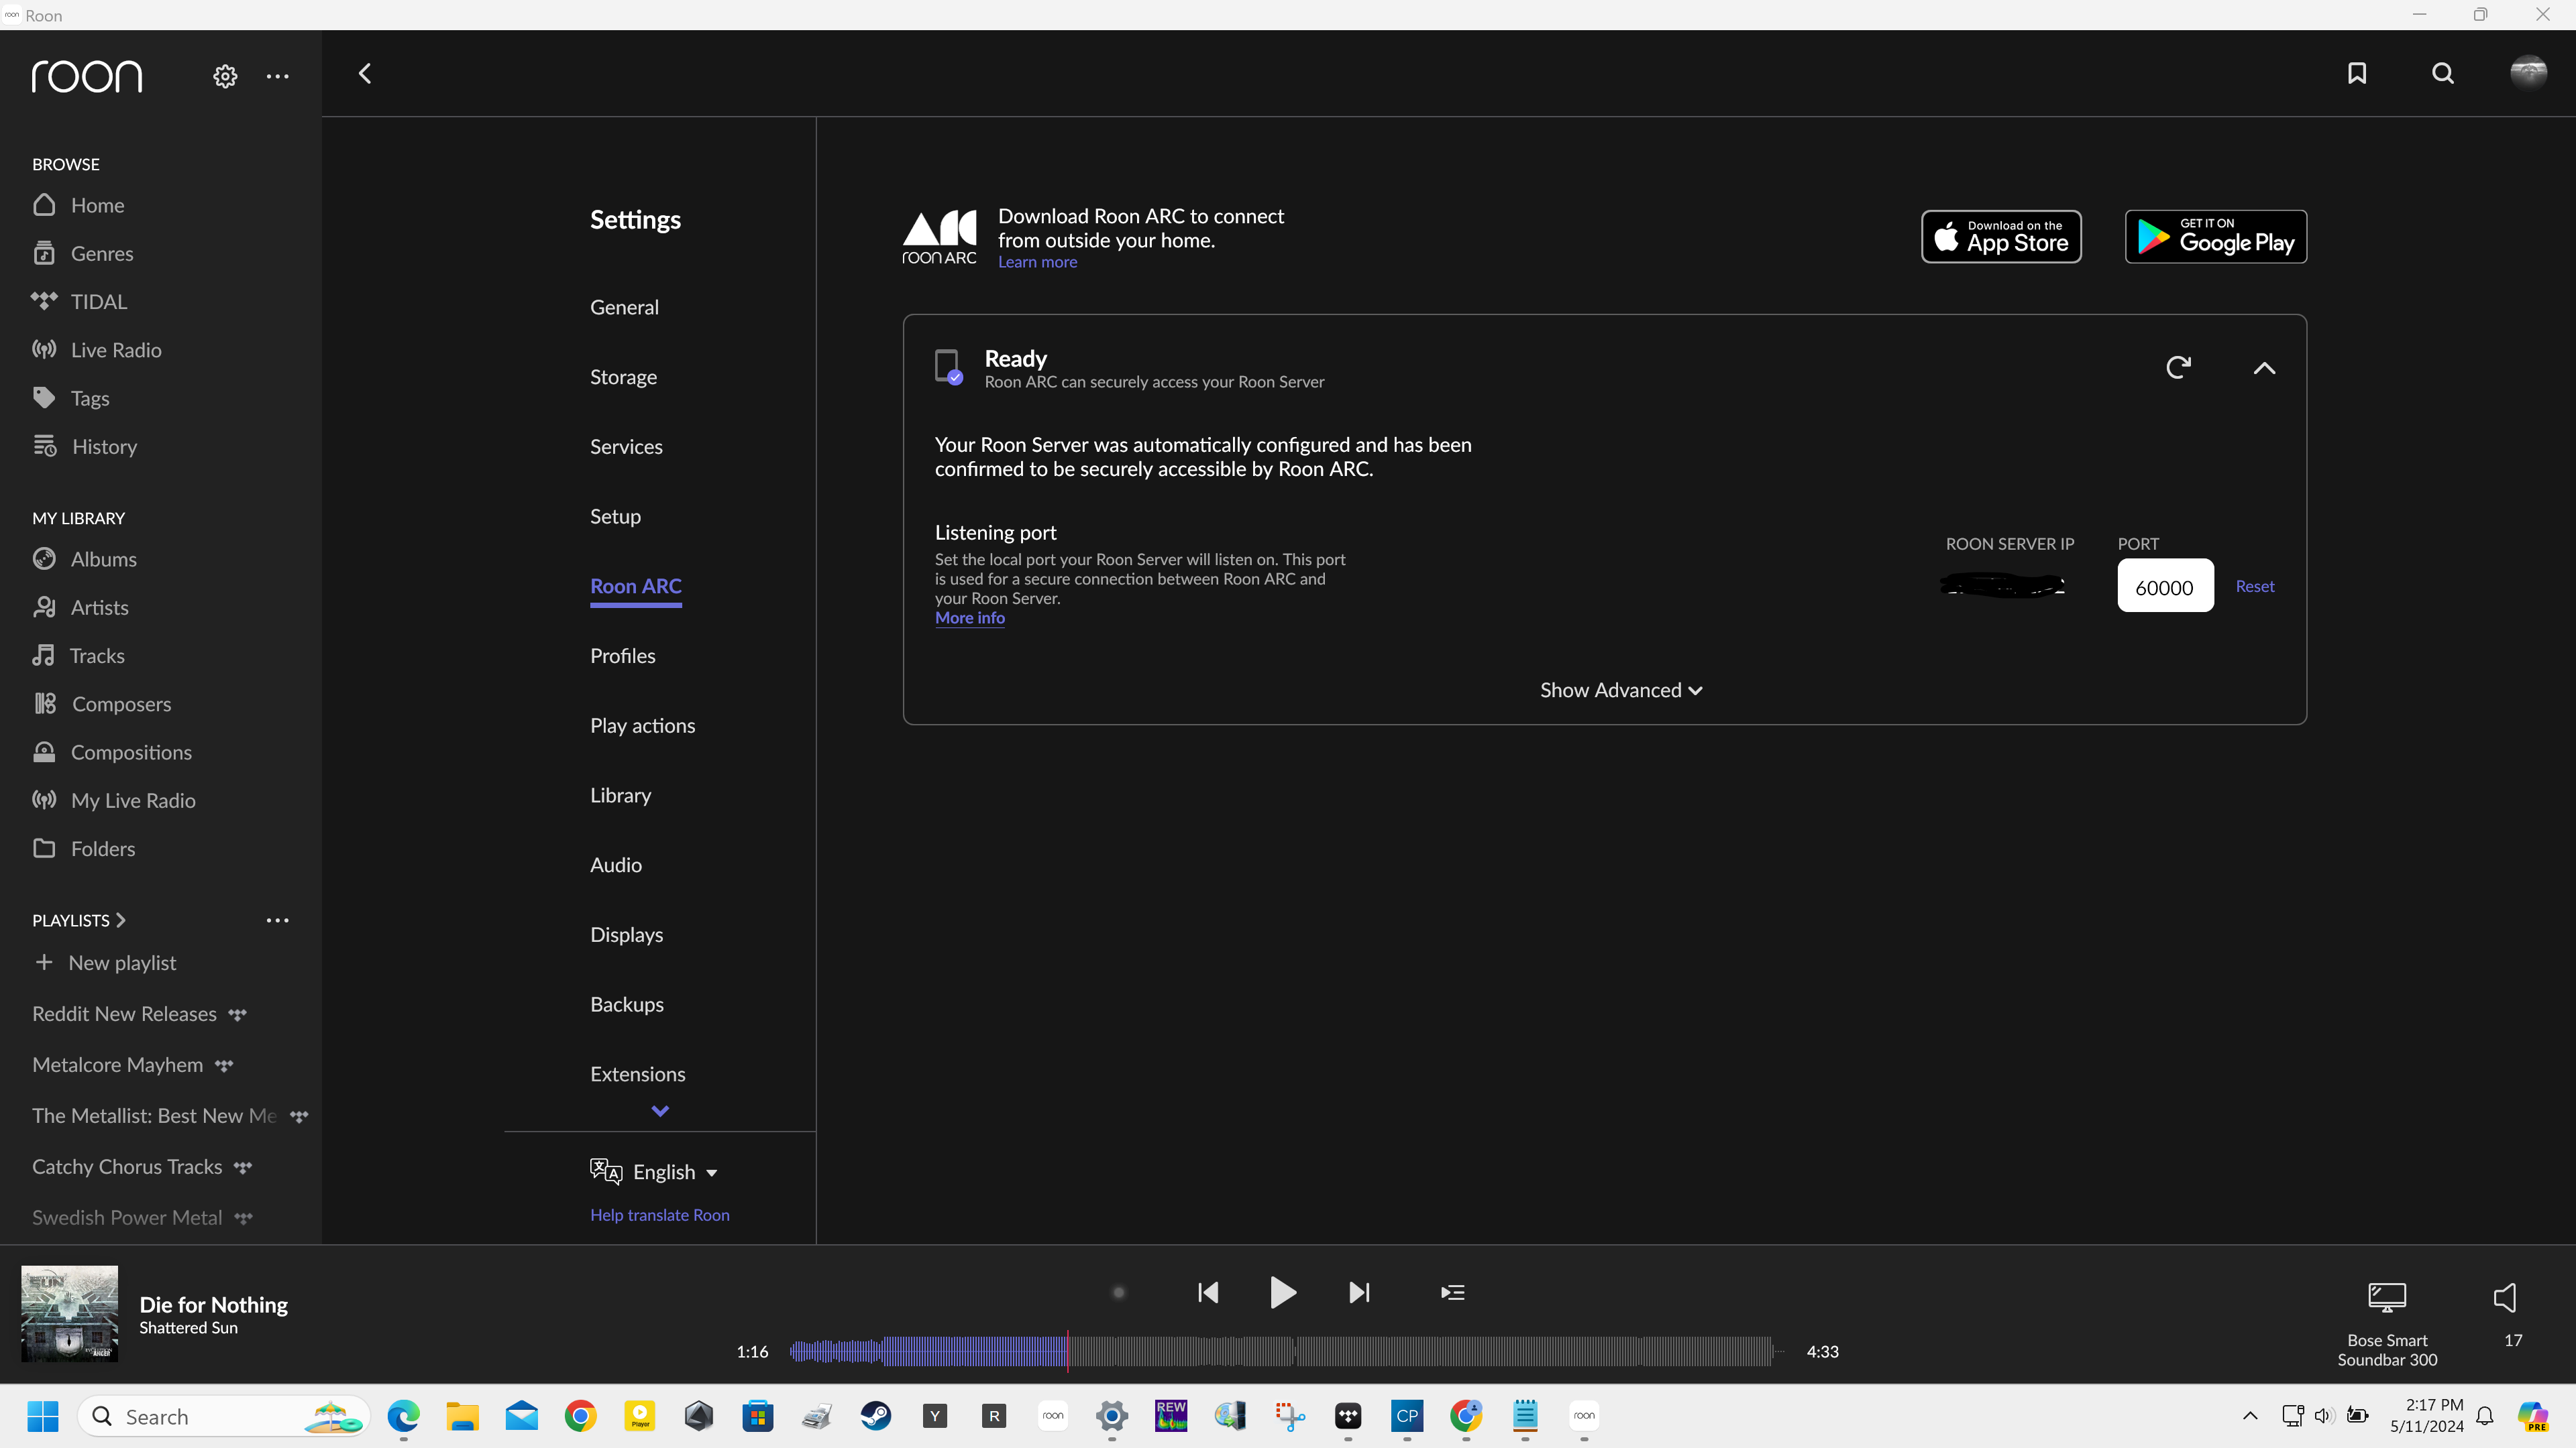Viewport: 2576px width, 1448px height.
Task: Select the General settings tab
Action: pyautogui.click(x=624, y=307)
